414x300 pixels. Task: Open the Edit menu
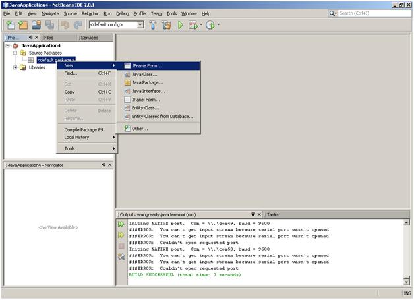(18, 13)
